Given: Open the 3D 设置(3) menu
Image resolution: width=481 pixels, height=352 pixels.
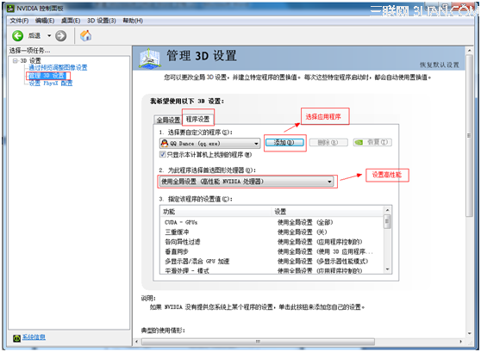Looking at the screenshot, I should click(x=102, y=21).
